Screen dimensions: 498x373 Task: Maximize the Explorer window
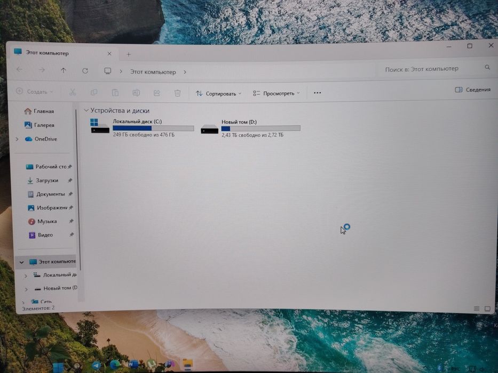(470, 46)
